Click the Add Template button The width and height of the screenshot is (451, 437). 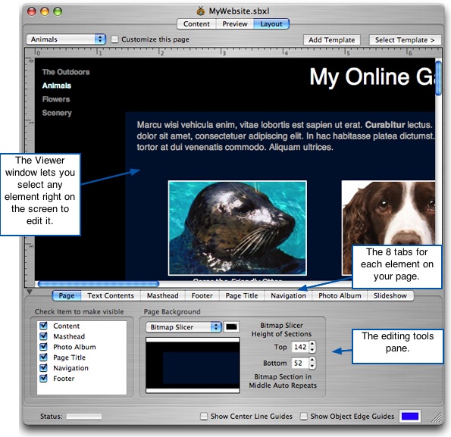(332, 40)
